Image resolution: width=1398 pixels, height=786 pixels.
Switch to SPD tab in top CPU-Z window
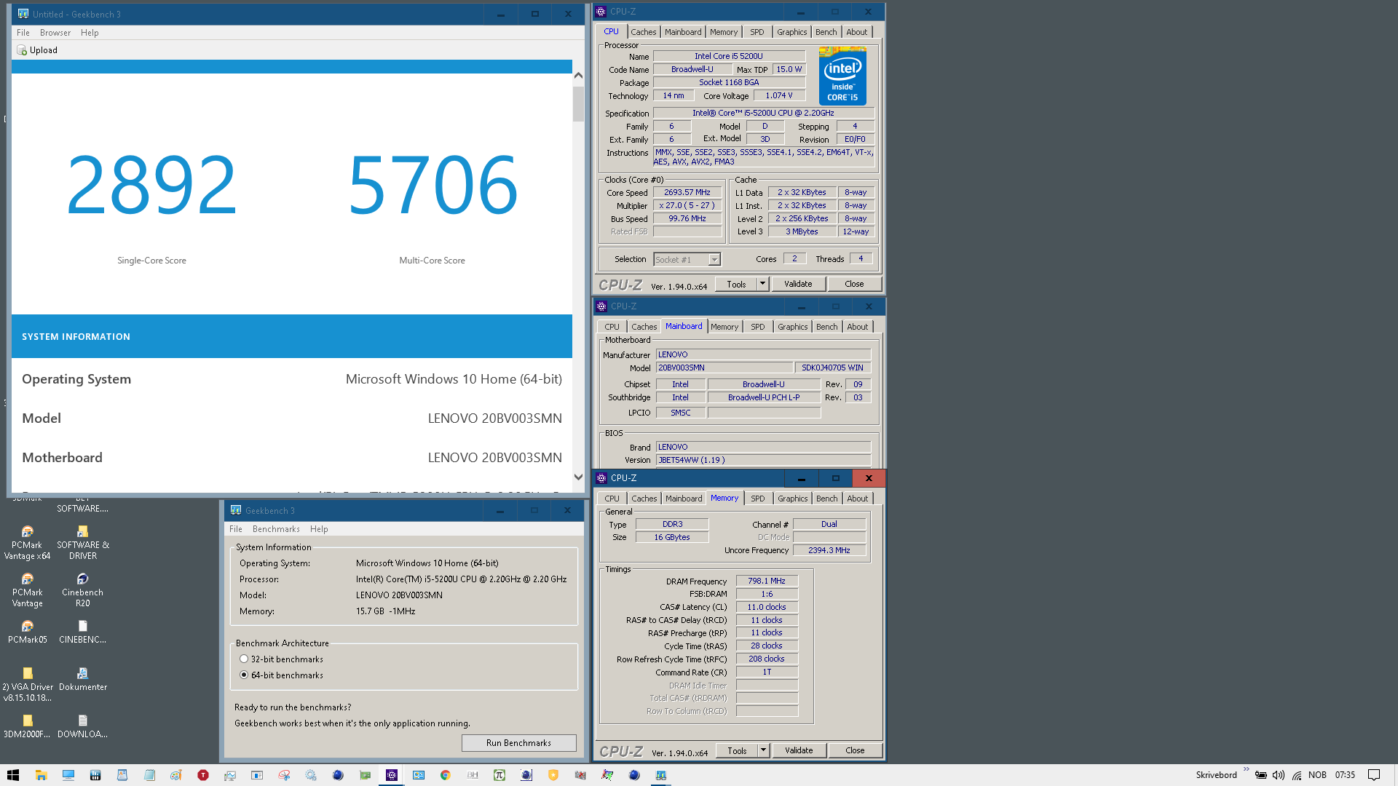[757, 32]
